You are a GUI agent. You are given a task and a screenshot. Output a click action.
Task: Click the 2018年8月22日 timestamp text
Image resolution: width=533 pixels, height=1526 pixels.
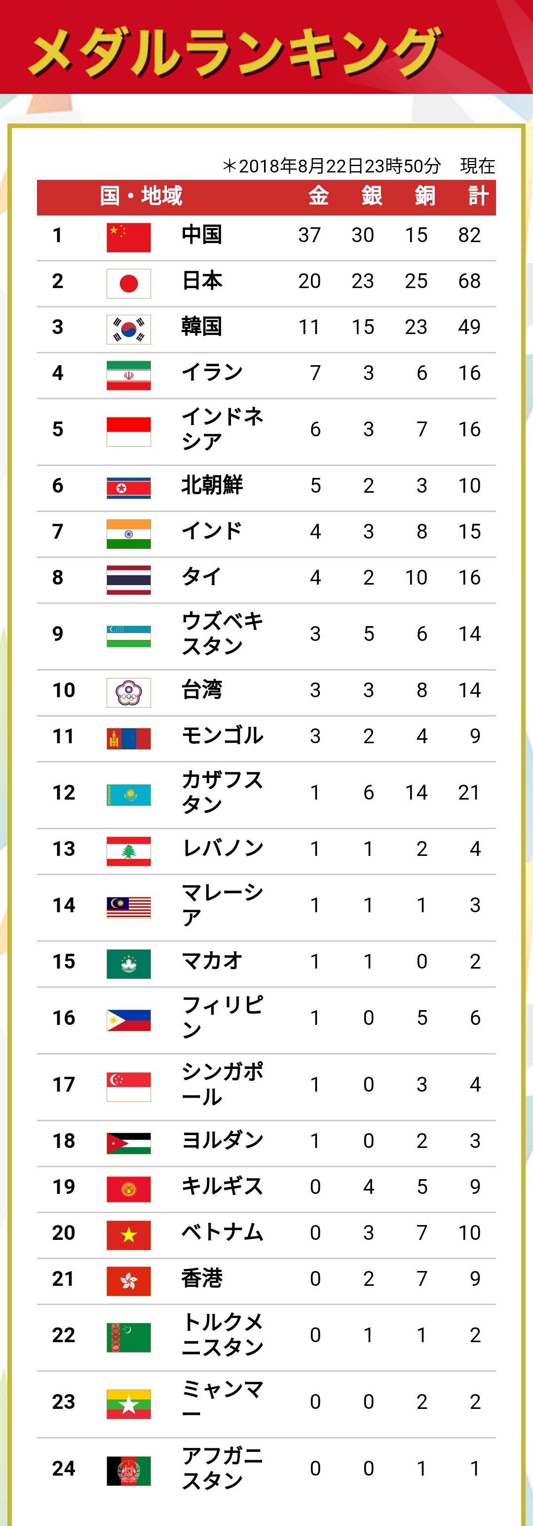[x=331, y=166]
